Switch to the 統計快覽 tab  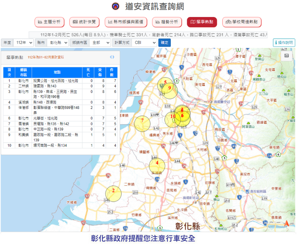click(x=84, y=22)
